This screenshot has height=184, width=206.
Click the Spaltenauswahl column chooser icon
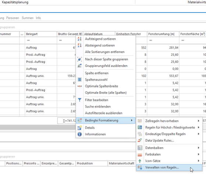[x=79, y=79]
